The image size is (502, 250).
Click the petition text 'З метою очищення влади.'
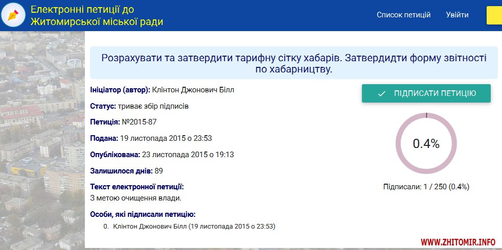point(135,197)
